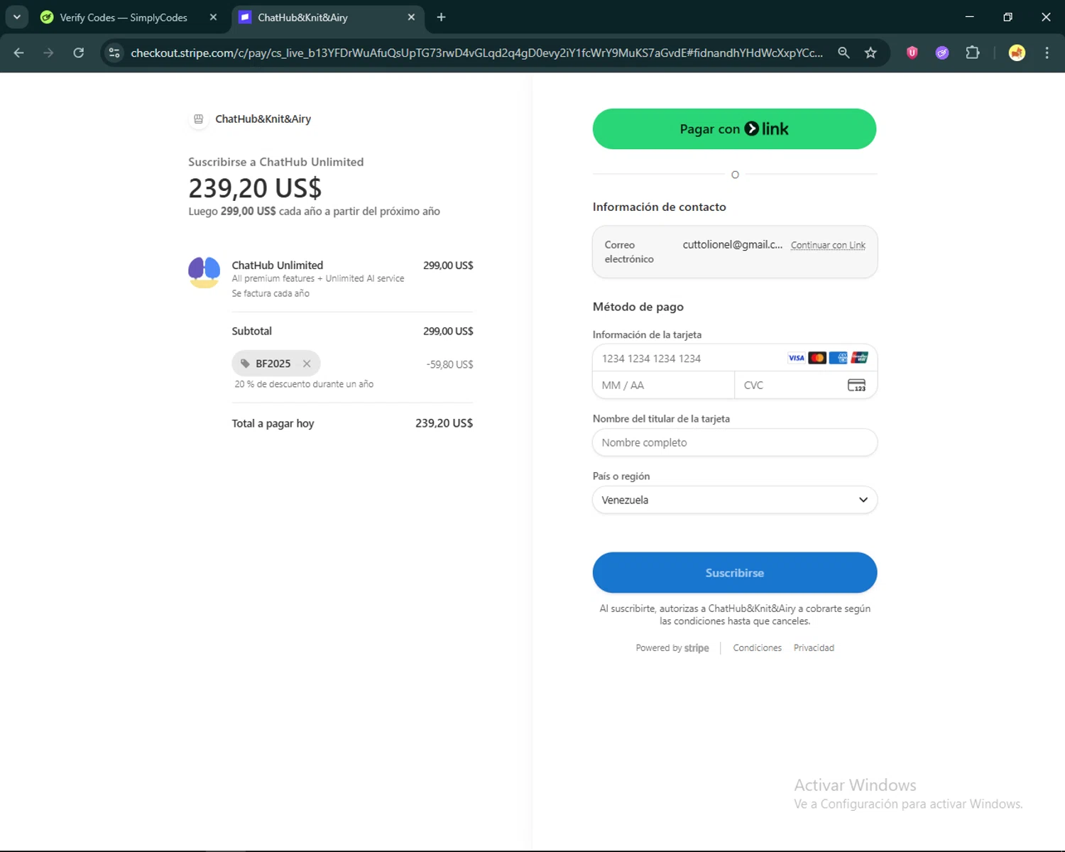Viewport: 1065px width, 852px height.
Task: Open the Chrome profile avatar
Action: [x=1017, y=53]
